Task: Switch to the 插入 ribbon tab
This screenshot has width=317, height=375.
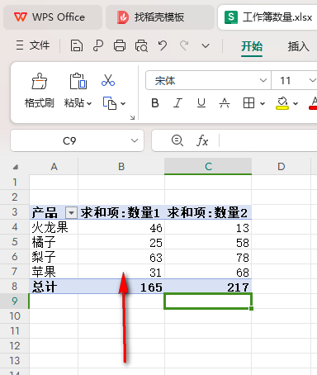Action: tap(298, 46)
